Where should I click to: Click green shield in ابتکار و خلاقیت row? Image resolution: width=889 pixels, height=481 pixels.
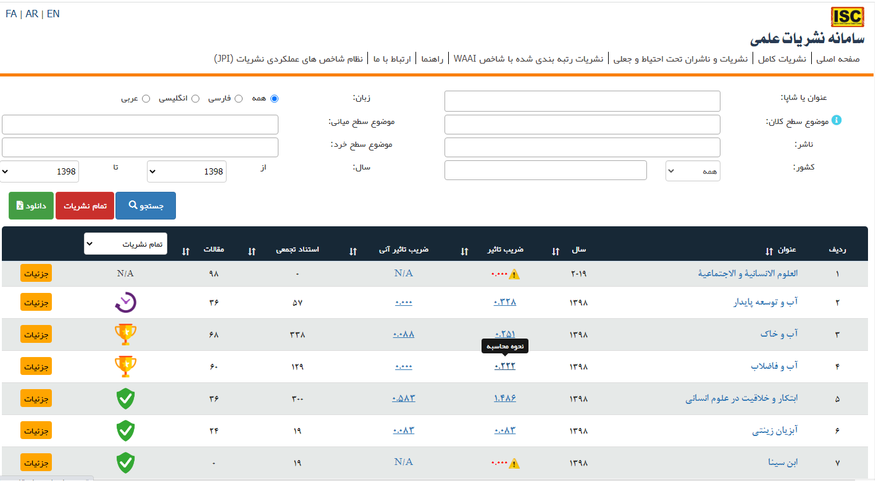125,398
